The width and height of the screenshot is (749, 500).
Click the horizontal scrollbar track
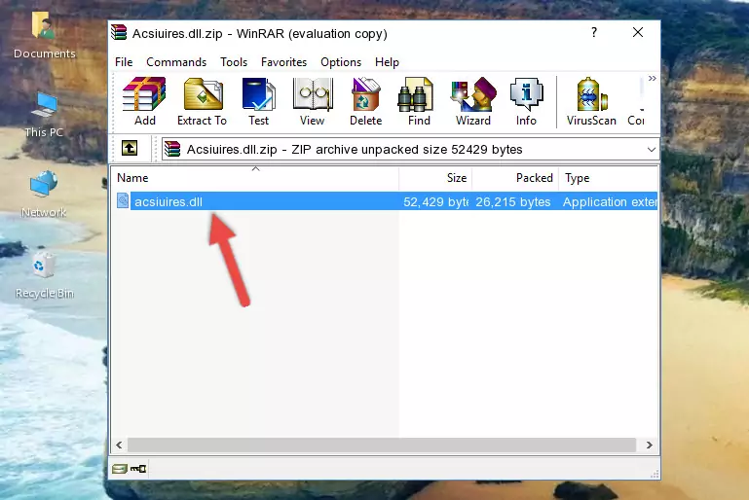(382, 446)
